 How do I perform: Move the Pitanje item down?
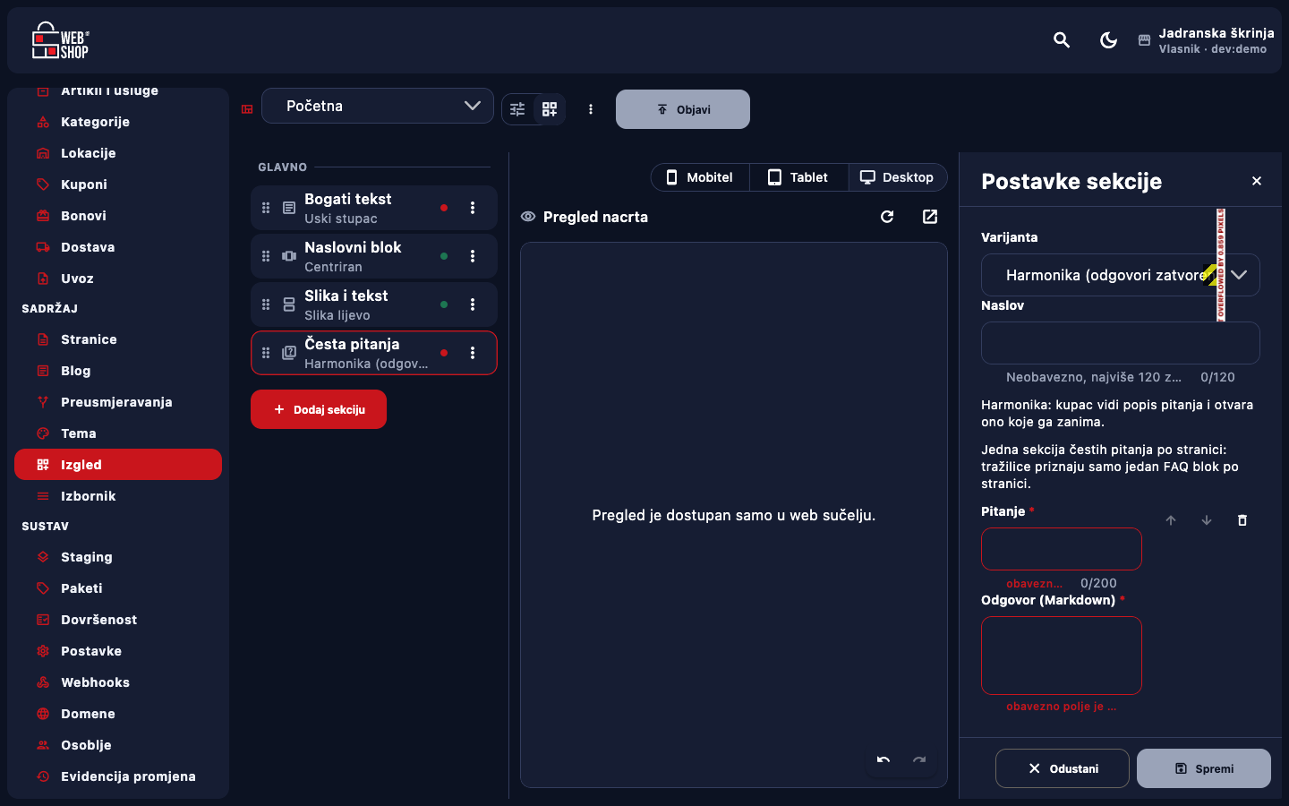(1207, 520)
